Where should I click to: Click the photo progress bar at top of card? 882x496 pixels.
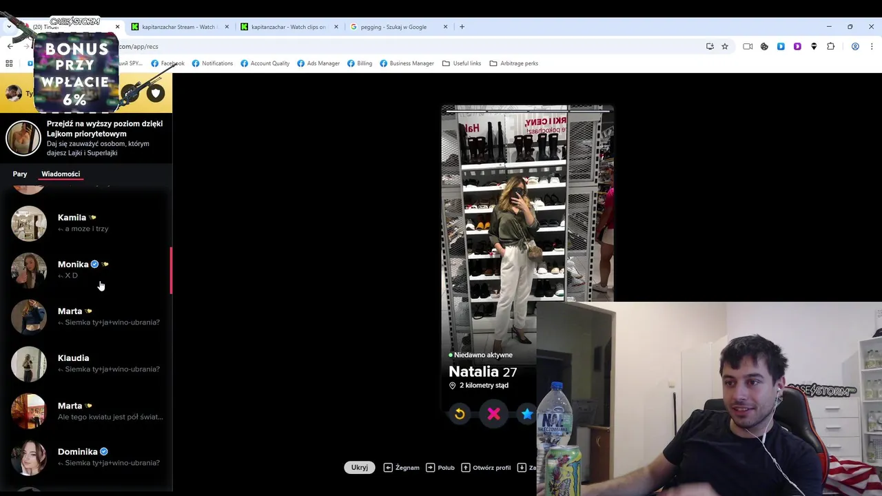point(527,110)
